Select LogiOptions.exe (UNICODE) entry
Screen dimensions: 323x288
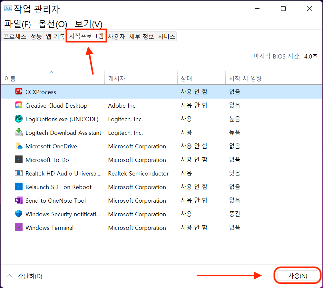click(62, 119)
